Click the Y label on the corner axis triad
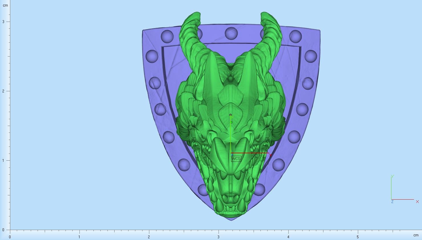 [x=392, y=176]
